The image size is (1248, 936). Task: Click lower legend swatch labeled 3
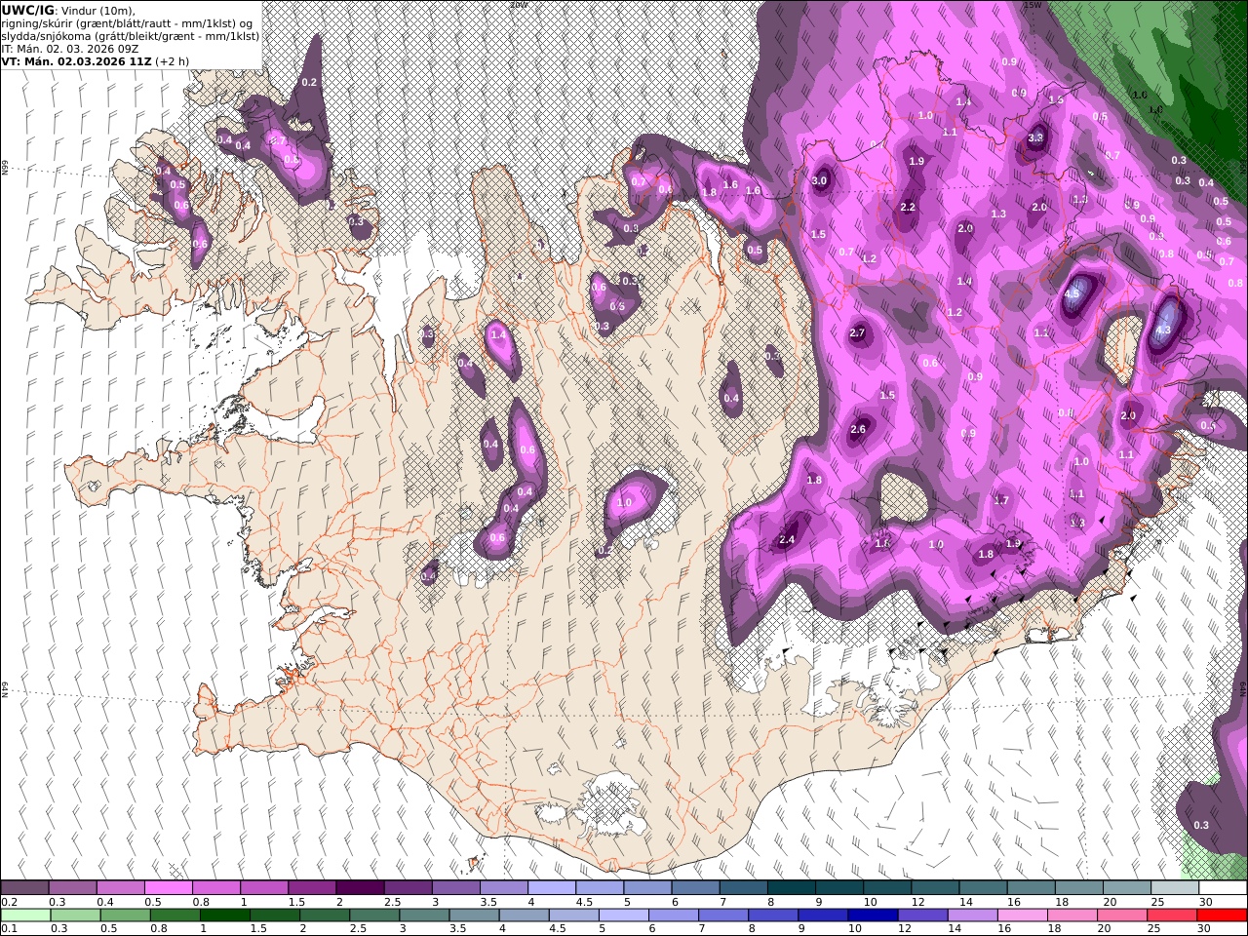(x=424, y=916)
